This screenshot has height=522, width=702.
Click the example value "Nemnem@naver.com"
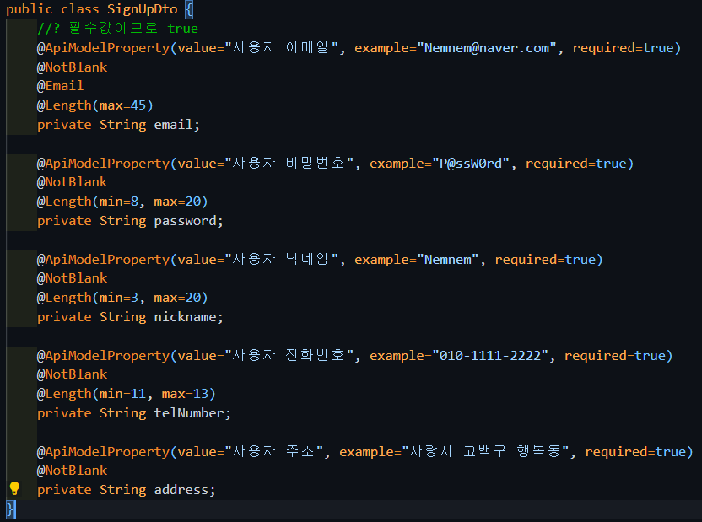point(486,48)
